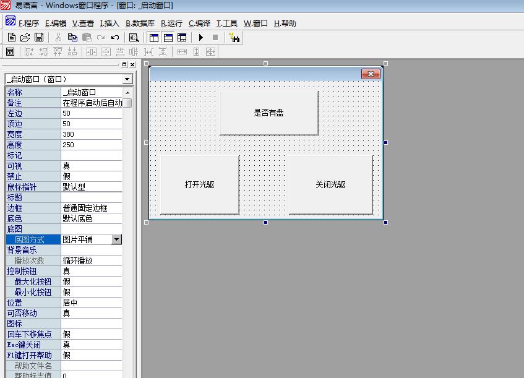Expand the 底图方式 图片平铺 dropdown arrow
This screenshot has width=524, height=378.
point(116,239)
